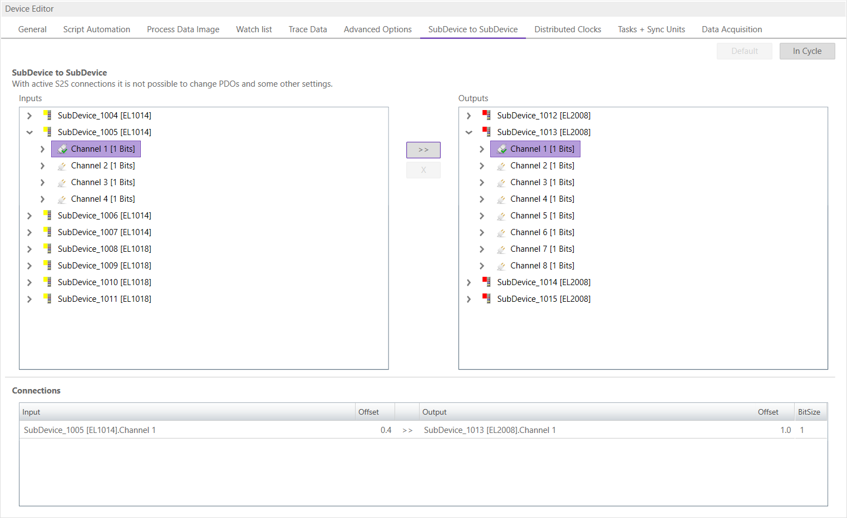The image size is (847, 518).
Task: Click the yellow icon of SubDevice_1008 [EL1018]
Action: pos(48,249)
